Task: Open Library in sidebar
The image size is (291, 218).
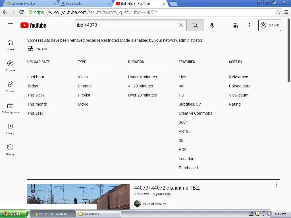Action: 10,129
